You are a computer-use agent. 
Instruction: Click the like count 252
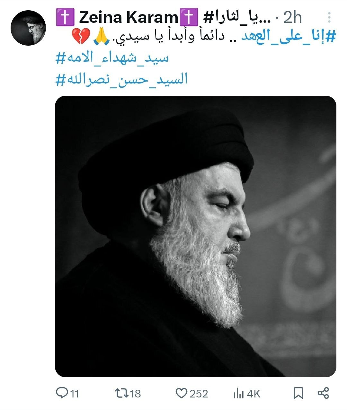(199, 393)
